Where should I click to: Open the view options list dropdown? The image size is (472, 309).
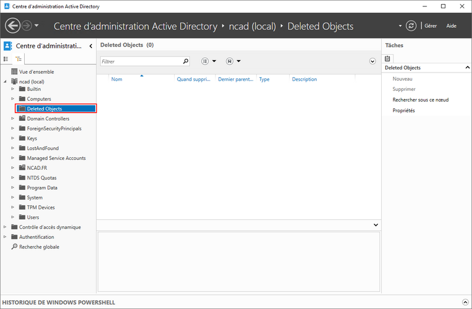point(208,61)
